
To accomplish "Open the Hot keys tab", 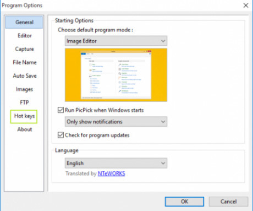I will pyautogui.click(x=24, y=116).
